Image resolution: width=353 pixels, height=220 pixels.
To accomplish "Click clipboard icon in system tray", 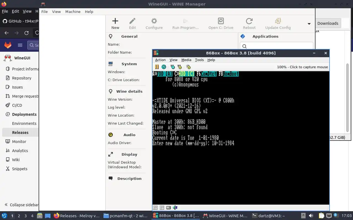I will pos(321,216).
